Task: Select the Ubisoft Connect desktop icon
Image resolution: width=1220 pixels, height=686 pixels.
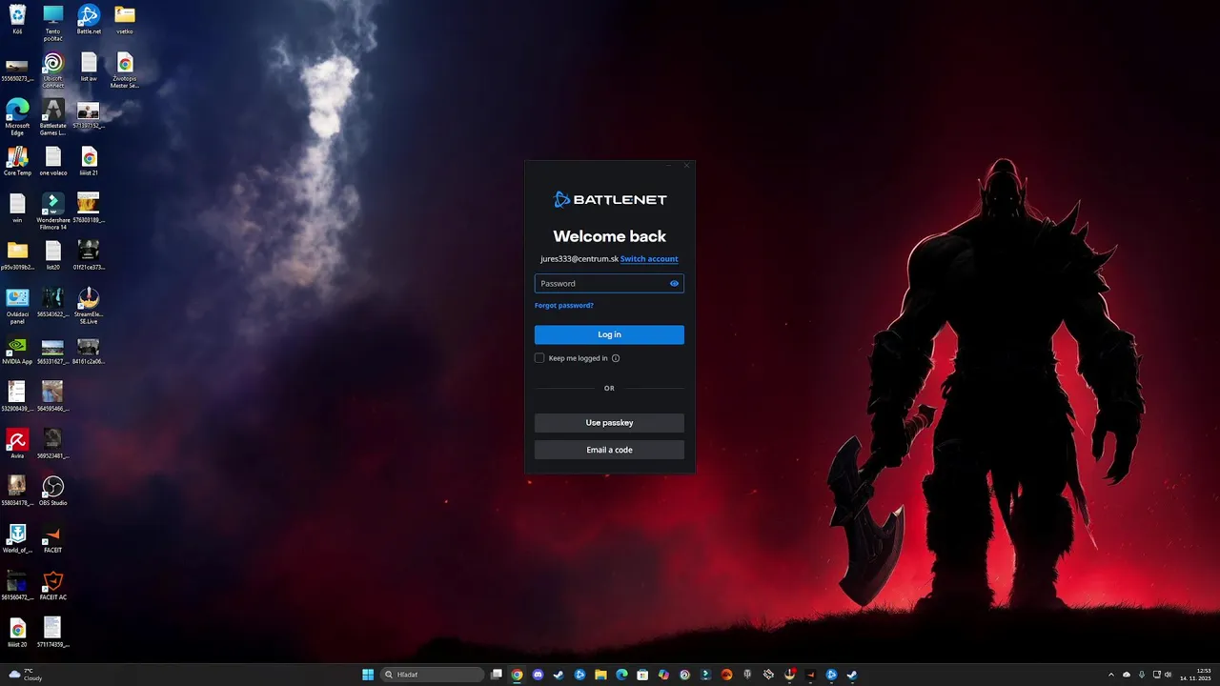Action: (x=52, y=71)
